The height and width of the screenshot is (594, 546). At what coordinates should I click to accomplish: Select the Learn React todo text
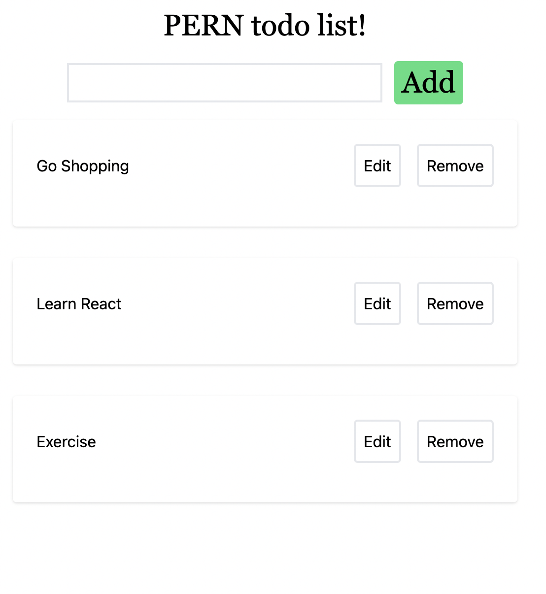79,303
